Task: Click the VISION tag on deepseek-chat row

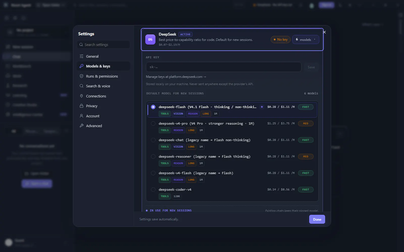Action: click(178, 147)
